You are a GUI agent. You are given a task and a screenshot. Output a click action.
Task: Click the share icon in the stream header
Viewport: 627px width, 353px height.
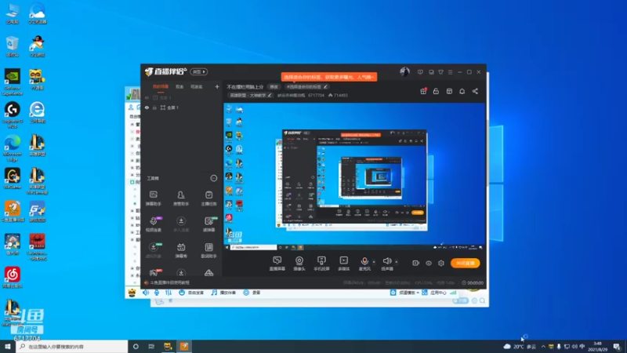(475, 91)
